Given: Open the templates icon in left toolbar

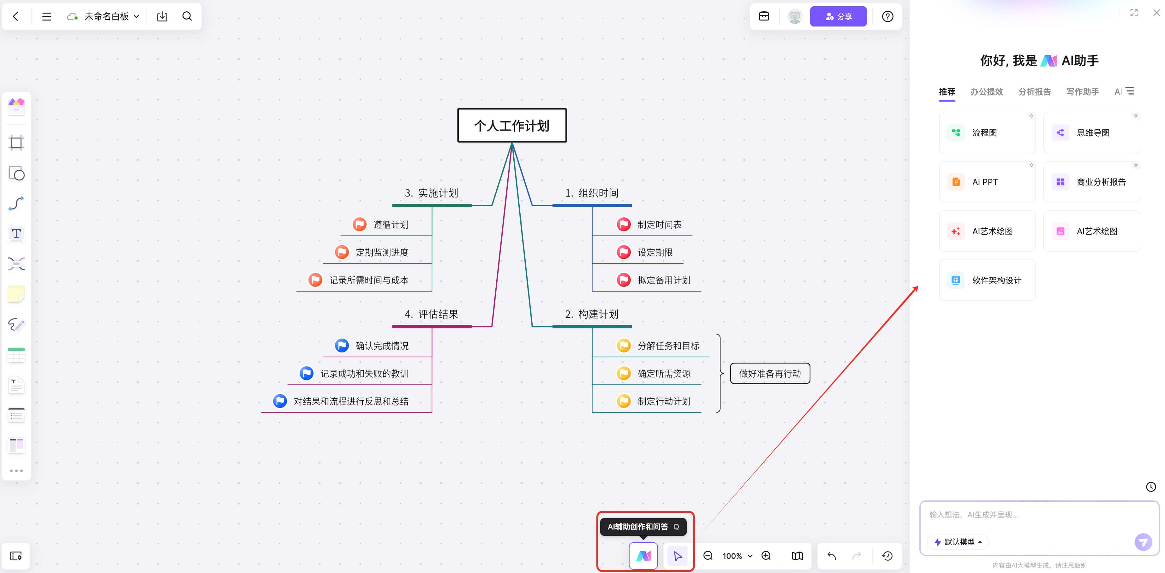Looking at the screenshot, I should pos(16,107).
